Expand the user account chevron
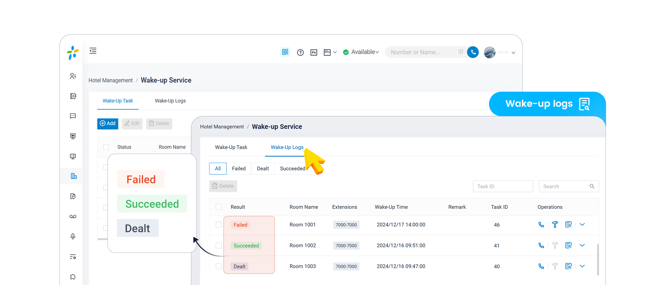This screenshot has height=285, width=660. 513,53
